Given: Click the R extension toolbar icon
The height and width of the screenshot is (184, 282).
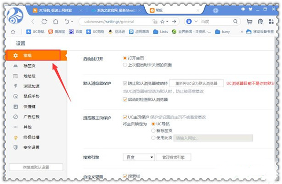Looking at the screenshot, I should click(260, 22).
